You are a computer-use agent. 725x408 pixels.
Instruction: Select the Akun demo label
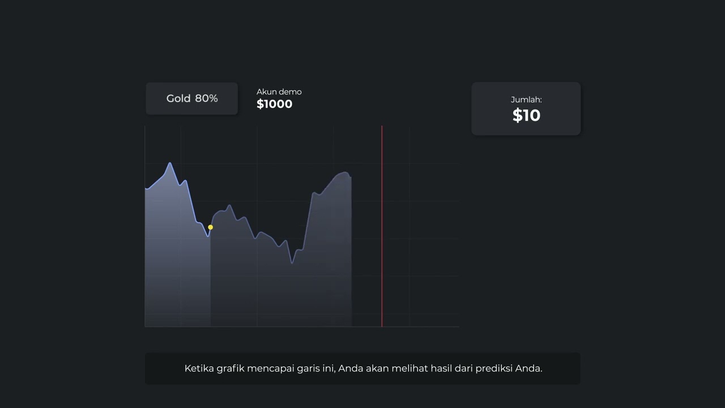pyautogui.click(x=279, y=92)
